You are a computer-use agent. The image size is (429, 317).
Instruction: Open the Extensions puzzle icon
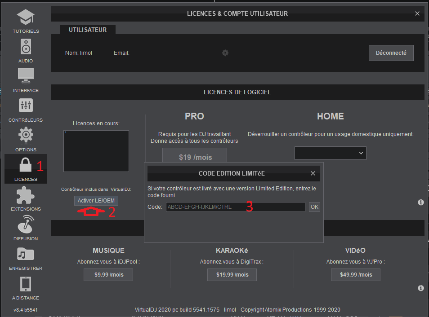coord(26,195)
